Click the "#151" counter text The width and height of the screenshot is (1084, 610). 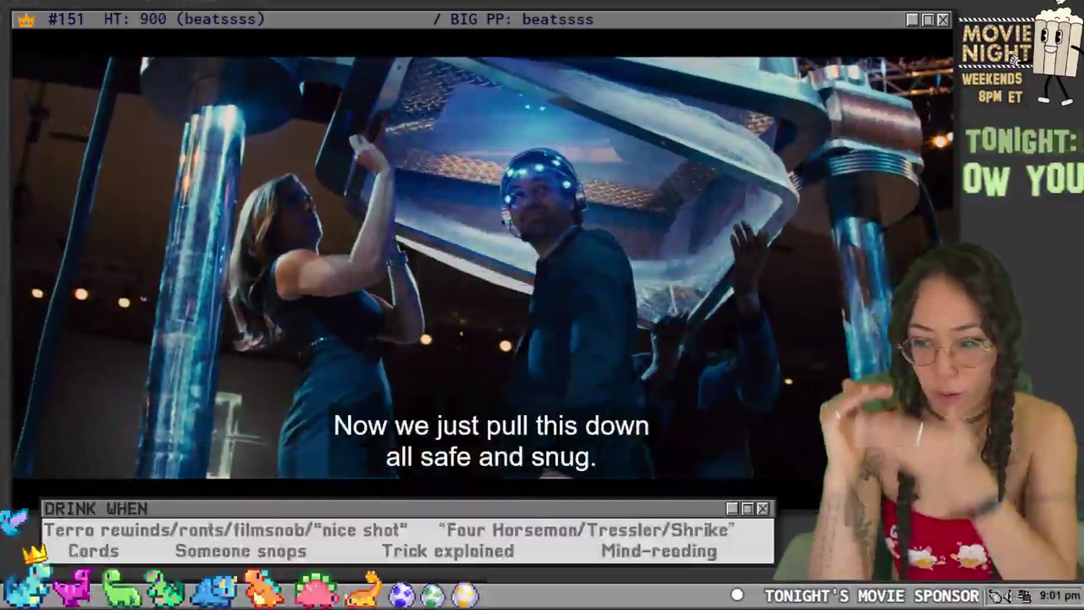66,19
